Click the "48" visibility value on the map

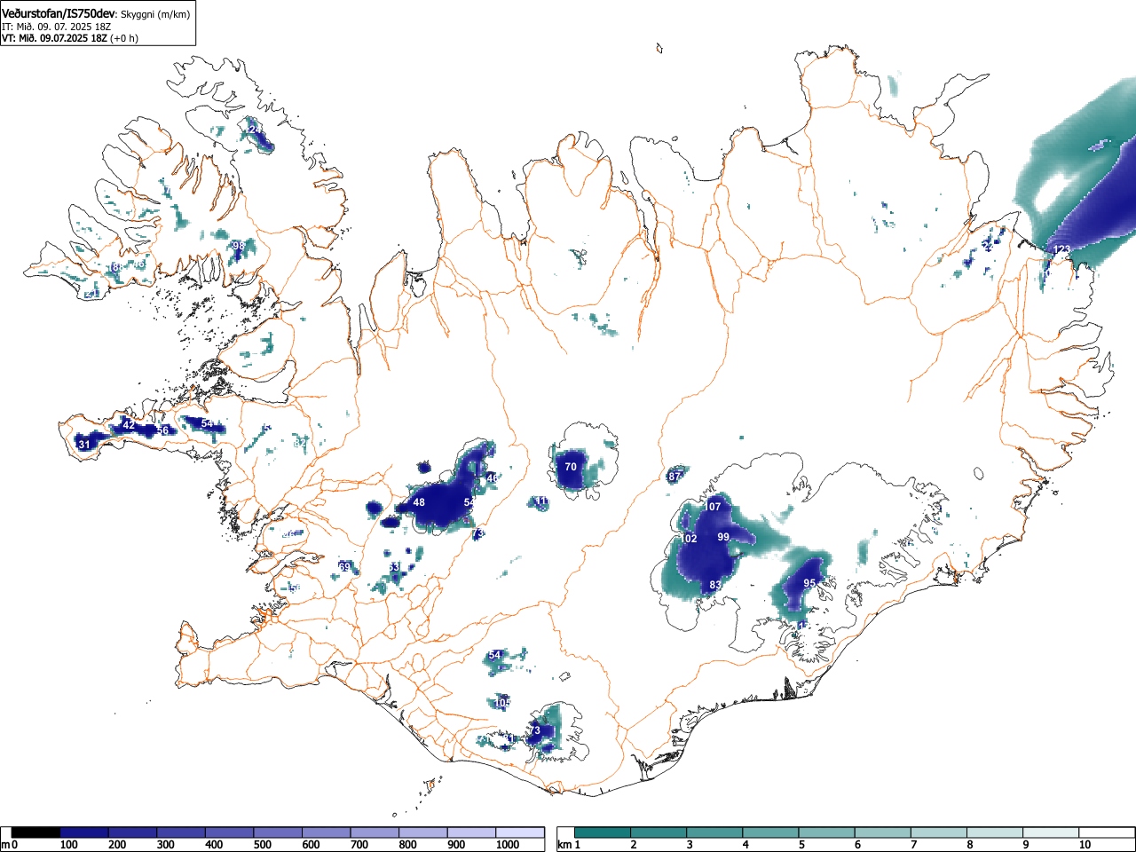point(419,502)
